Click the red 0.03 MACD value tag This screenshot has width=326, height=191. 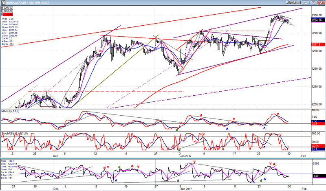point(318,124)
